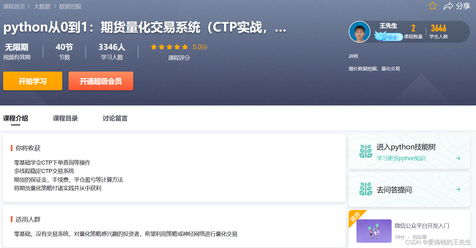Open the 数据挖掘 breadcrumb link

point(70,7)
